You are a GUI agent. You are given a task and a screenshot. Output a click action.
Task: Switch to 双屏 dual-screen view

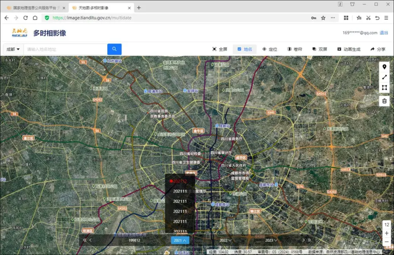tap(320, 49)
